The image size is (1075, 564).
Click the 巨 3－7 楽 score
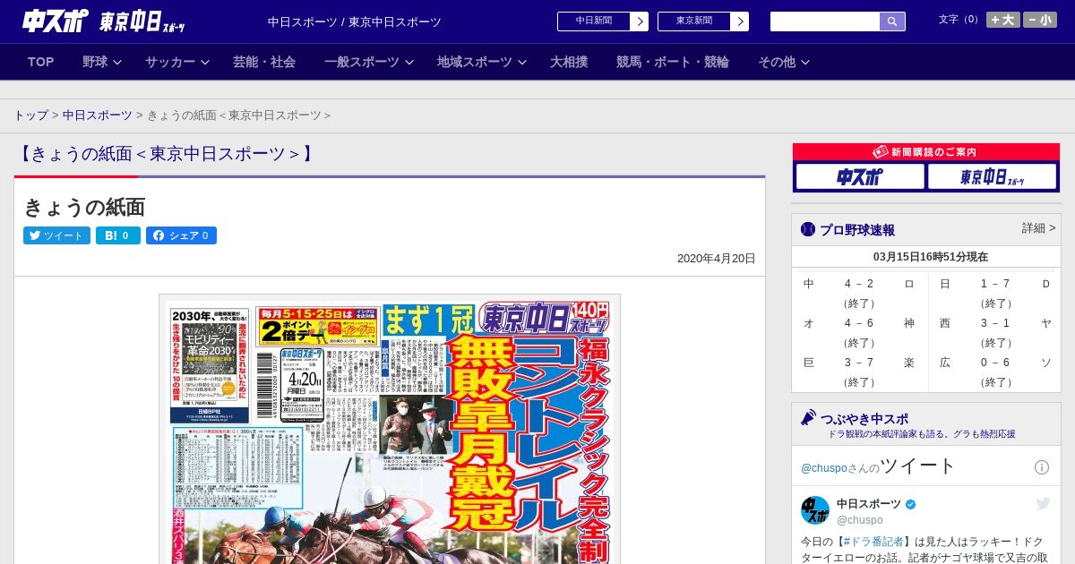pyautogui.click(x=859, y=363)
